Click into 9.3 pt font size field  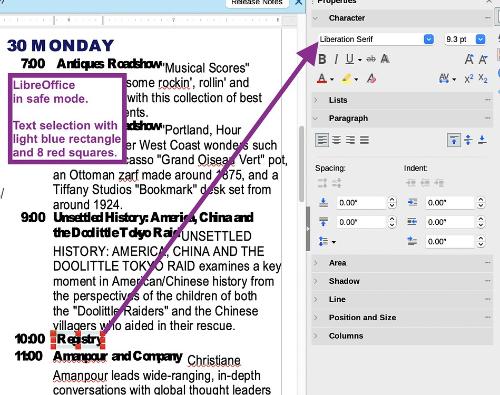pyautogui.click(x=460, y=39)
